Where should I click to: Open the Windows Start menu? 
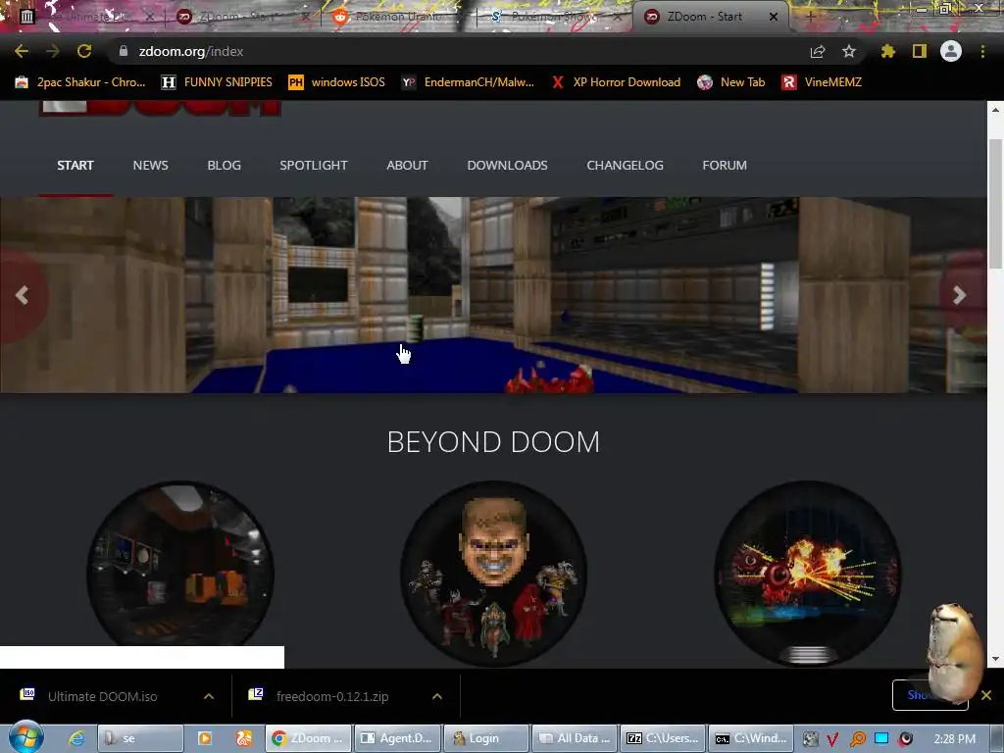click(x=26, y=737)
